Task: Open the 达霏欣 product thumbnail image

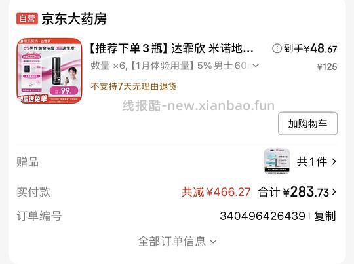Action: pyautogui.click(x=49, y=71)
